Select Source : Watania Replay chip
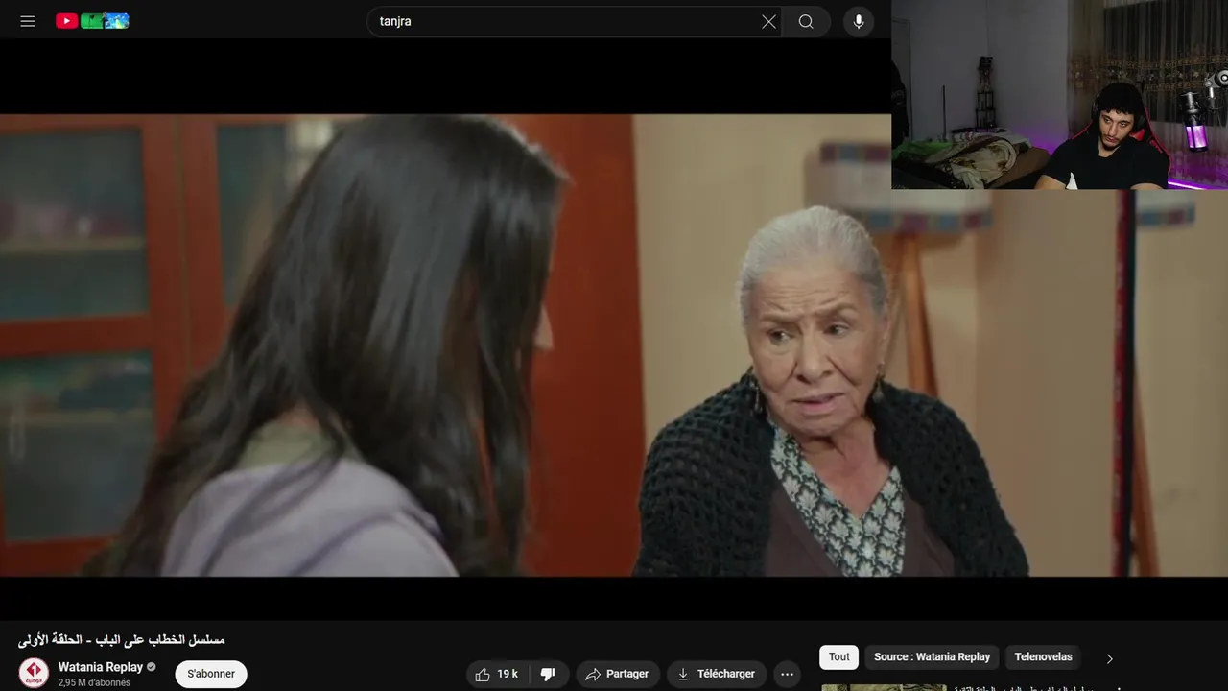1228x691 pixels. 932,657
